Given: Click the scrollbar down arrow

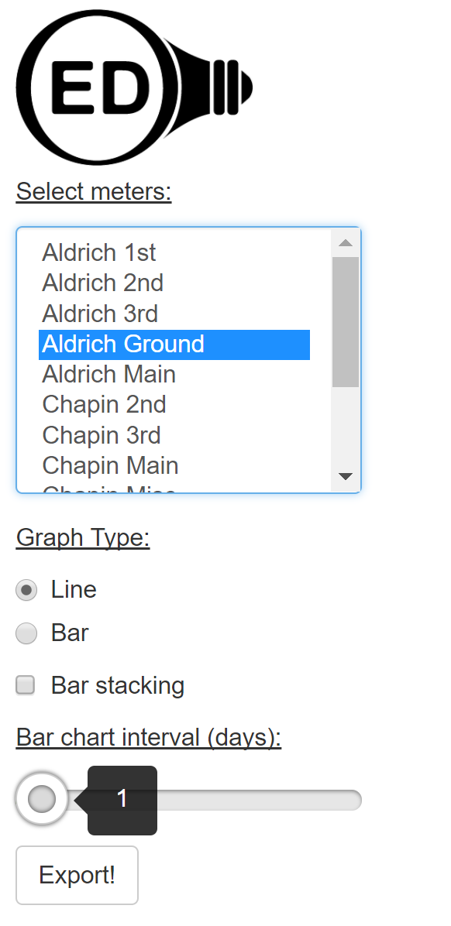Looking at the screenshot, I should coord(346,478).
